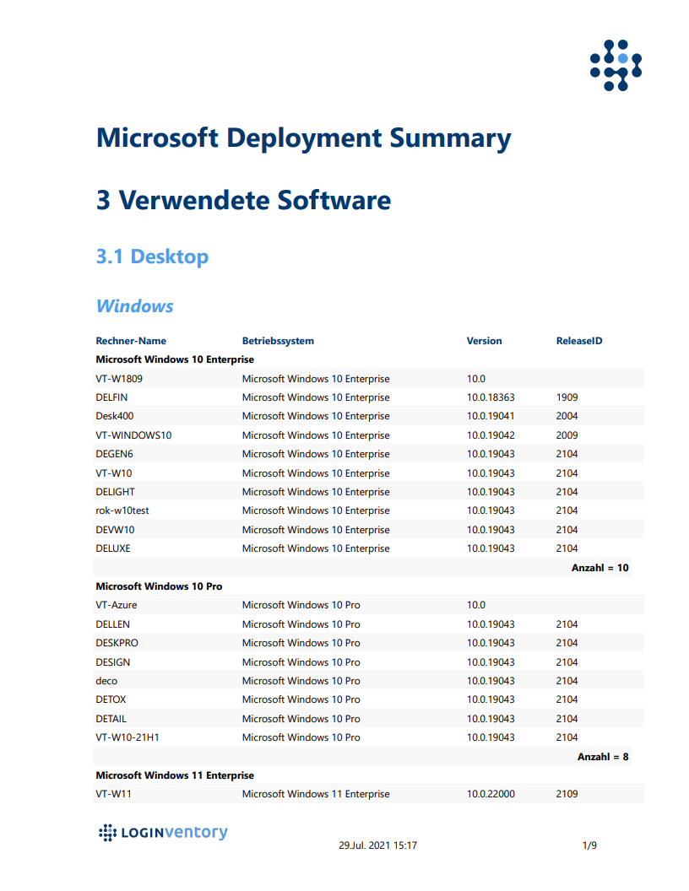
Task: Click the 'Rechner-Name' column header
Action: (131, 341)
